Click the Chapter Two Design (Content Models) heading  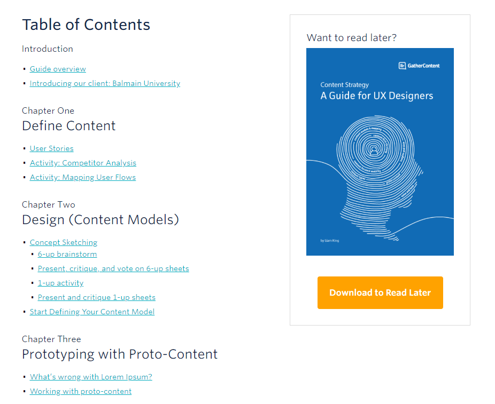pos(100,219)
